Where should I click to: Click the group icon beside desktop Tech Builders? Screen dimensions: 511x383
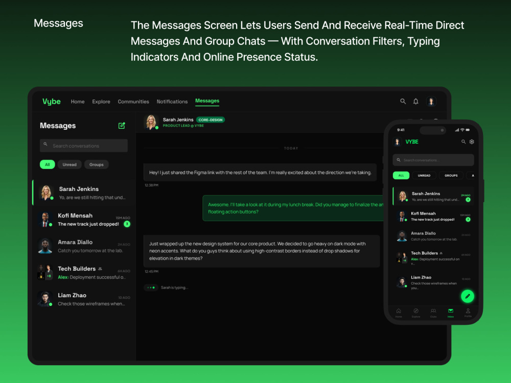(x=100, y=269)
